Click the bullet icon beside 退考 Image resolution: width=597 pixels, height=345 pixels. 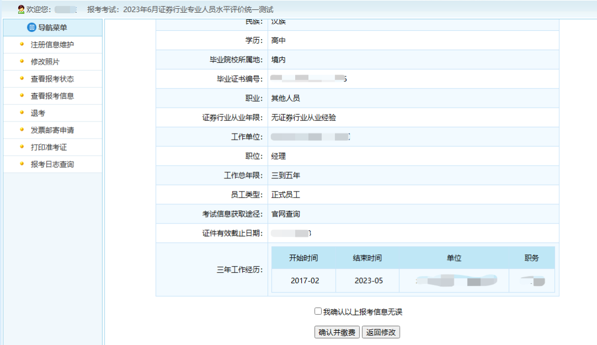pos(22,113)
